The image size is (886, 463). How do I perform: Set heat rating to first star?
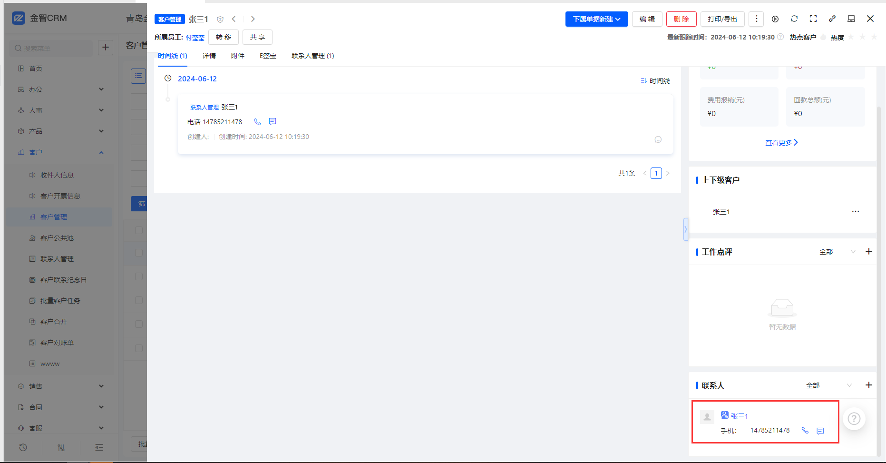pyautogui.click(x=851, y=37)
